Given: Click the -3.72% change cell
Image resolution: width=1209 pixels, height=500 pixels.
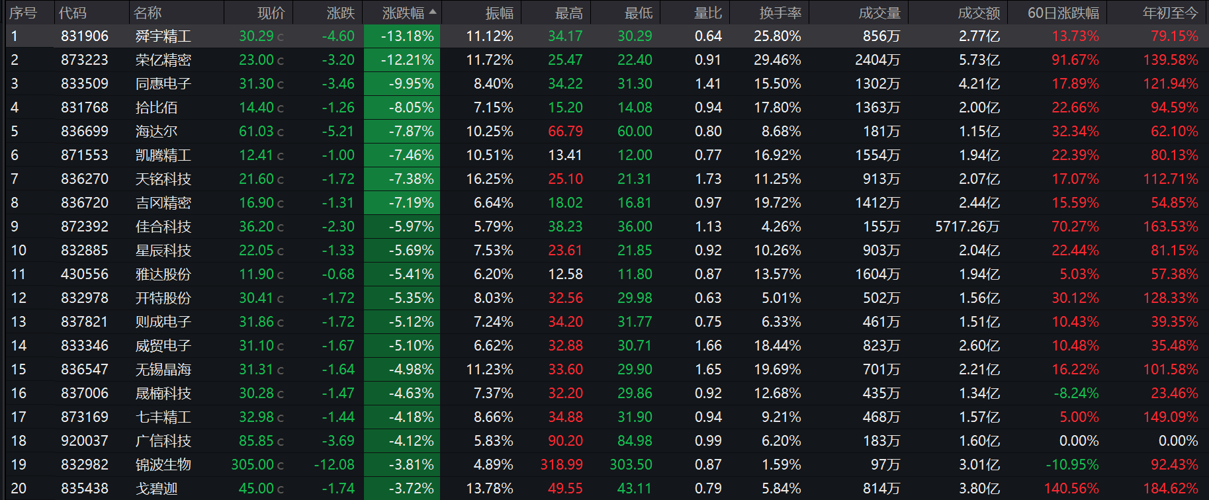Looking at the screenshot, I should [x=402, y=489].
